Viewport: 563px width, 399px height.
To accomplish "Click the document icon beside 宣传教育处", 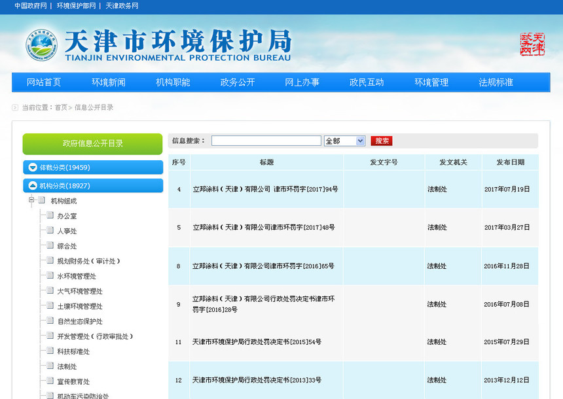I will click(x=50, y=381).
